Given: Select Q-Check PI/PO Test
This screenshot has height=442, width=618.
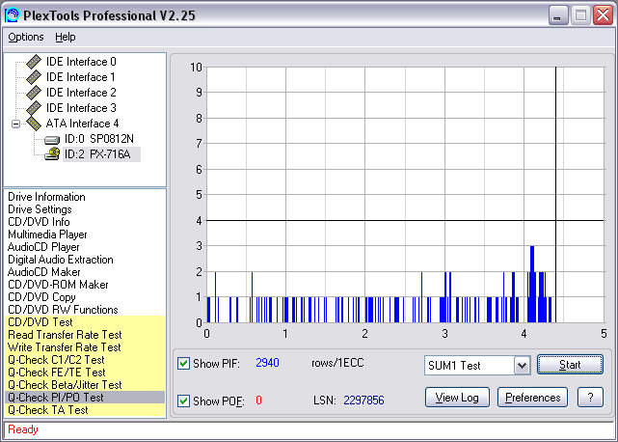Looking at the screenshot, I should [85, 398].
